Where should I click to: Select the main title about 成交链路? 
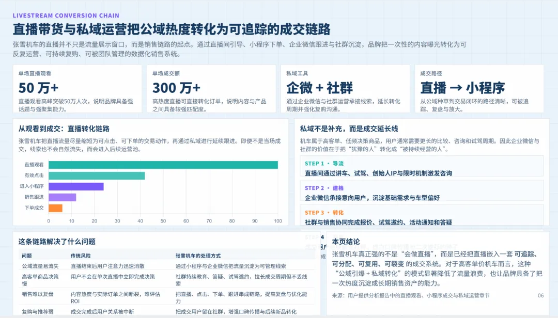point(171,29)
